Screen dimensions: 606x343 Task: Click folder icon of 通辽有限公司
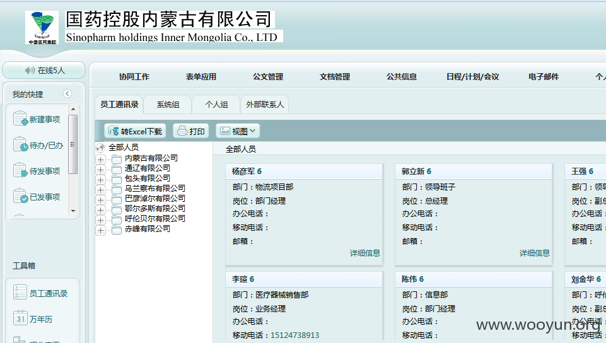(117, 169)
